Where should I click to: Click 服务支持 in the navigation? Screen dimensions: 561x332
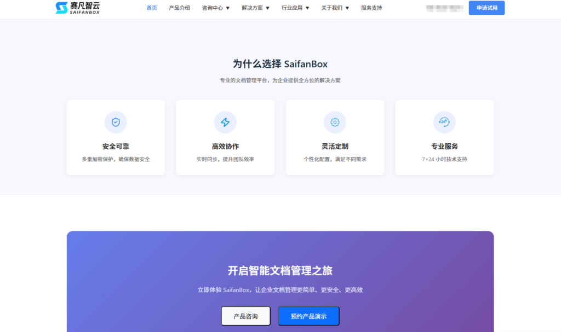point(371,8)
